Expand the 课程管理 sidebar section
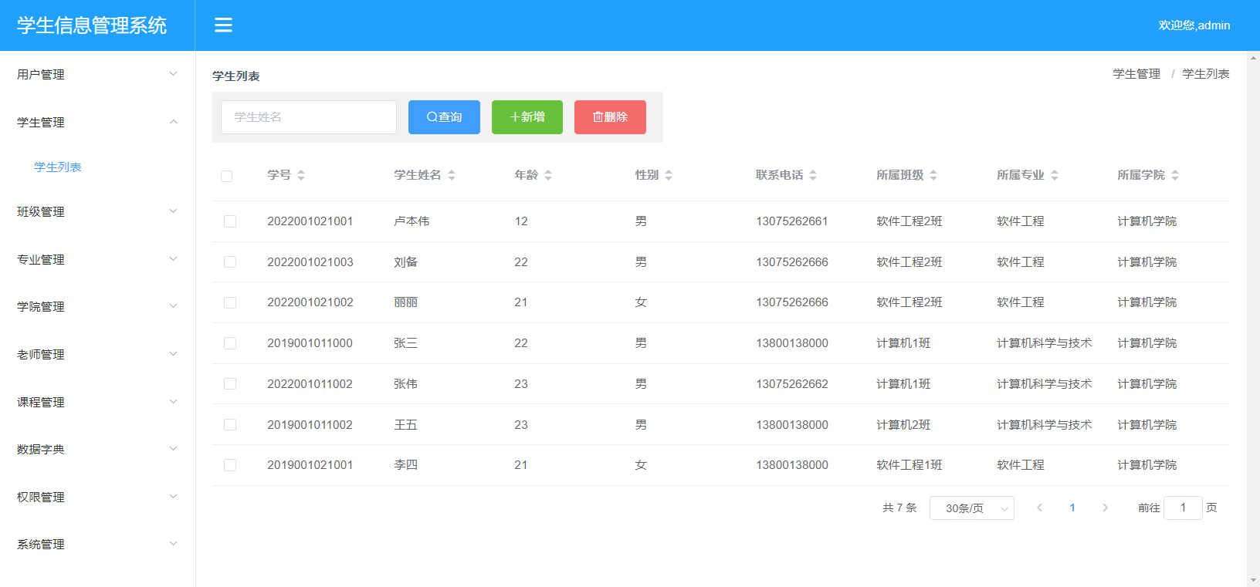Screen dimensions: 1260x587 point(97,402)
